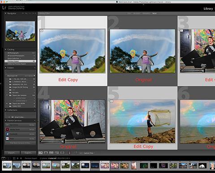This screenshot has width=215, height=173.
Task: Select grid photo 5 woman with scarf
Action: tap(142, 122)
